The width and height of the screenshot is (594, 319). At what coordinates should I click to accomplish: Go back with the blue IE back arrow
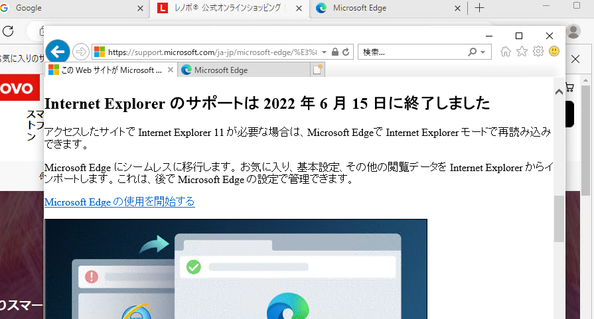(58, 52)
